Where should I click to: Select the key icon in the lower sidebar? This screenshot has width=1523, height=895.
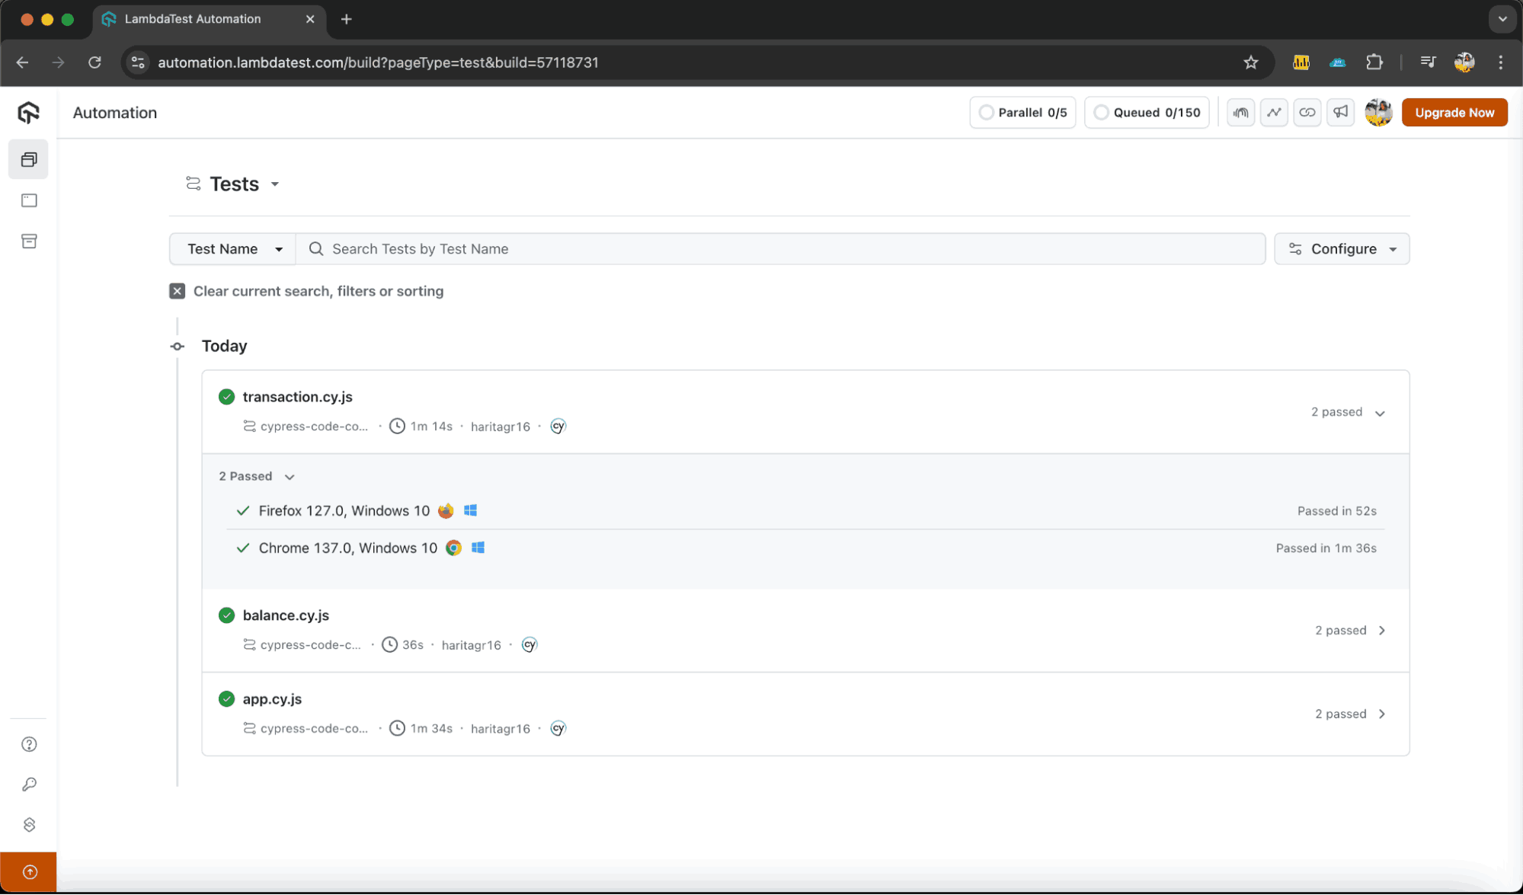29,784
